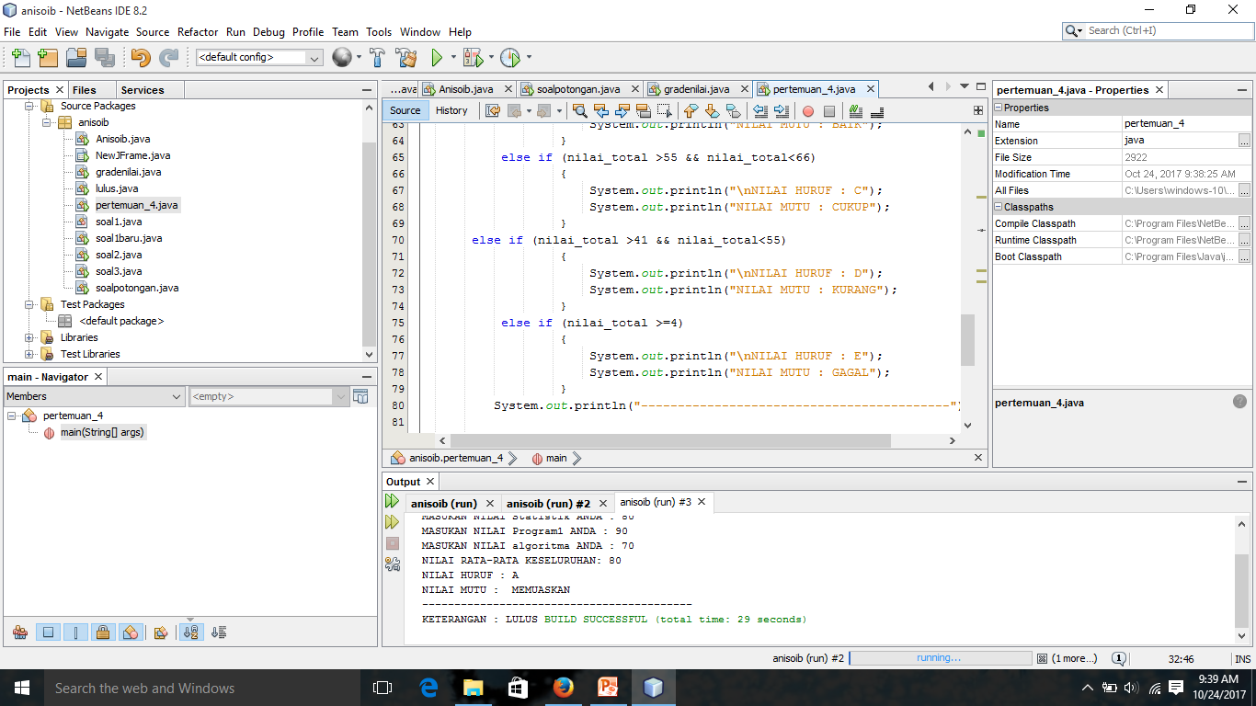Click the Open Project toolbar icon

tap(76, 57)
